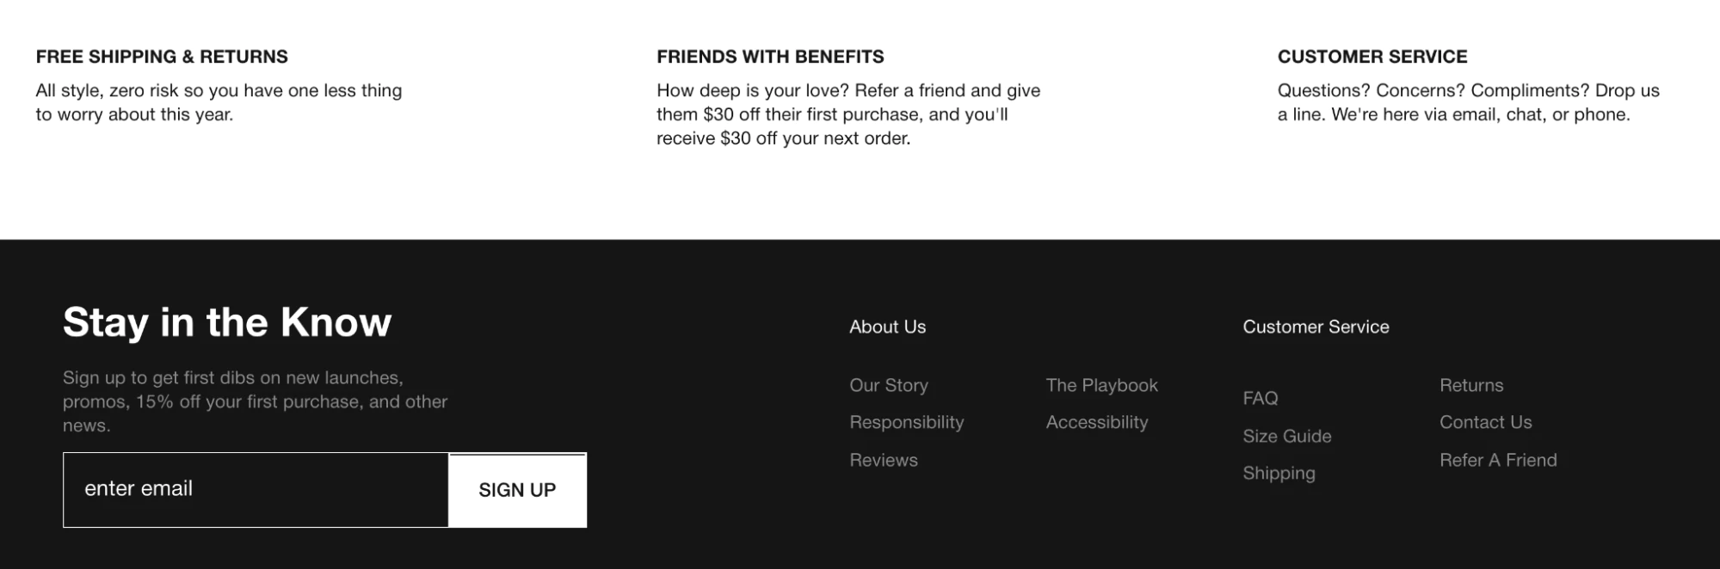View the Size Guide link
This screenshot has width=1720, height=569.
coord(1286,436)
